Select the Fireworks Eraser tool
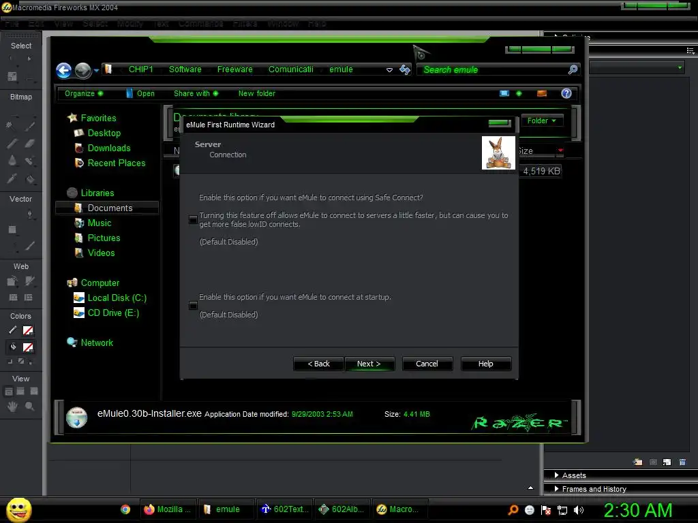The image size is (698, 523). 30,143
